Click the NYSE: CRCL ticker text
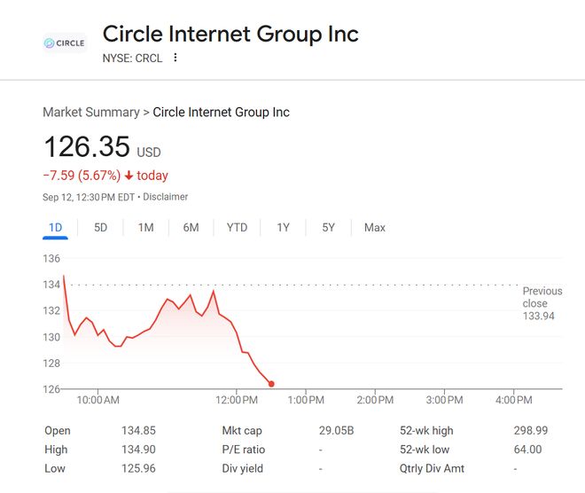Screen dimensions: 585x493 point(132,58)
